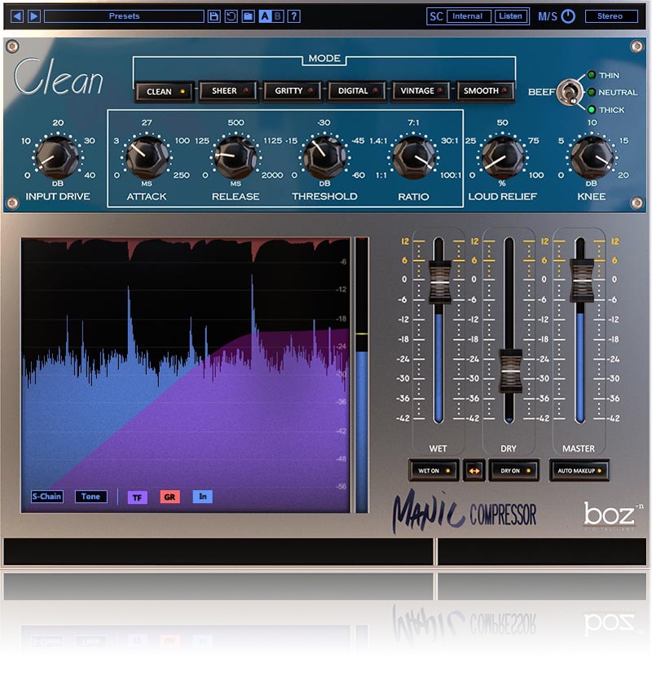Toggle the Dry On button
This screenshot has width=652, height=675.
click(x=514, y=470)
